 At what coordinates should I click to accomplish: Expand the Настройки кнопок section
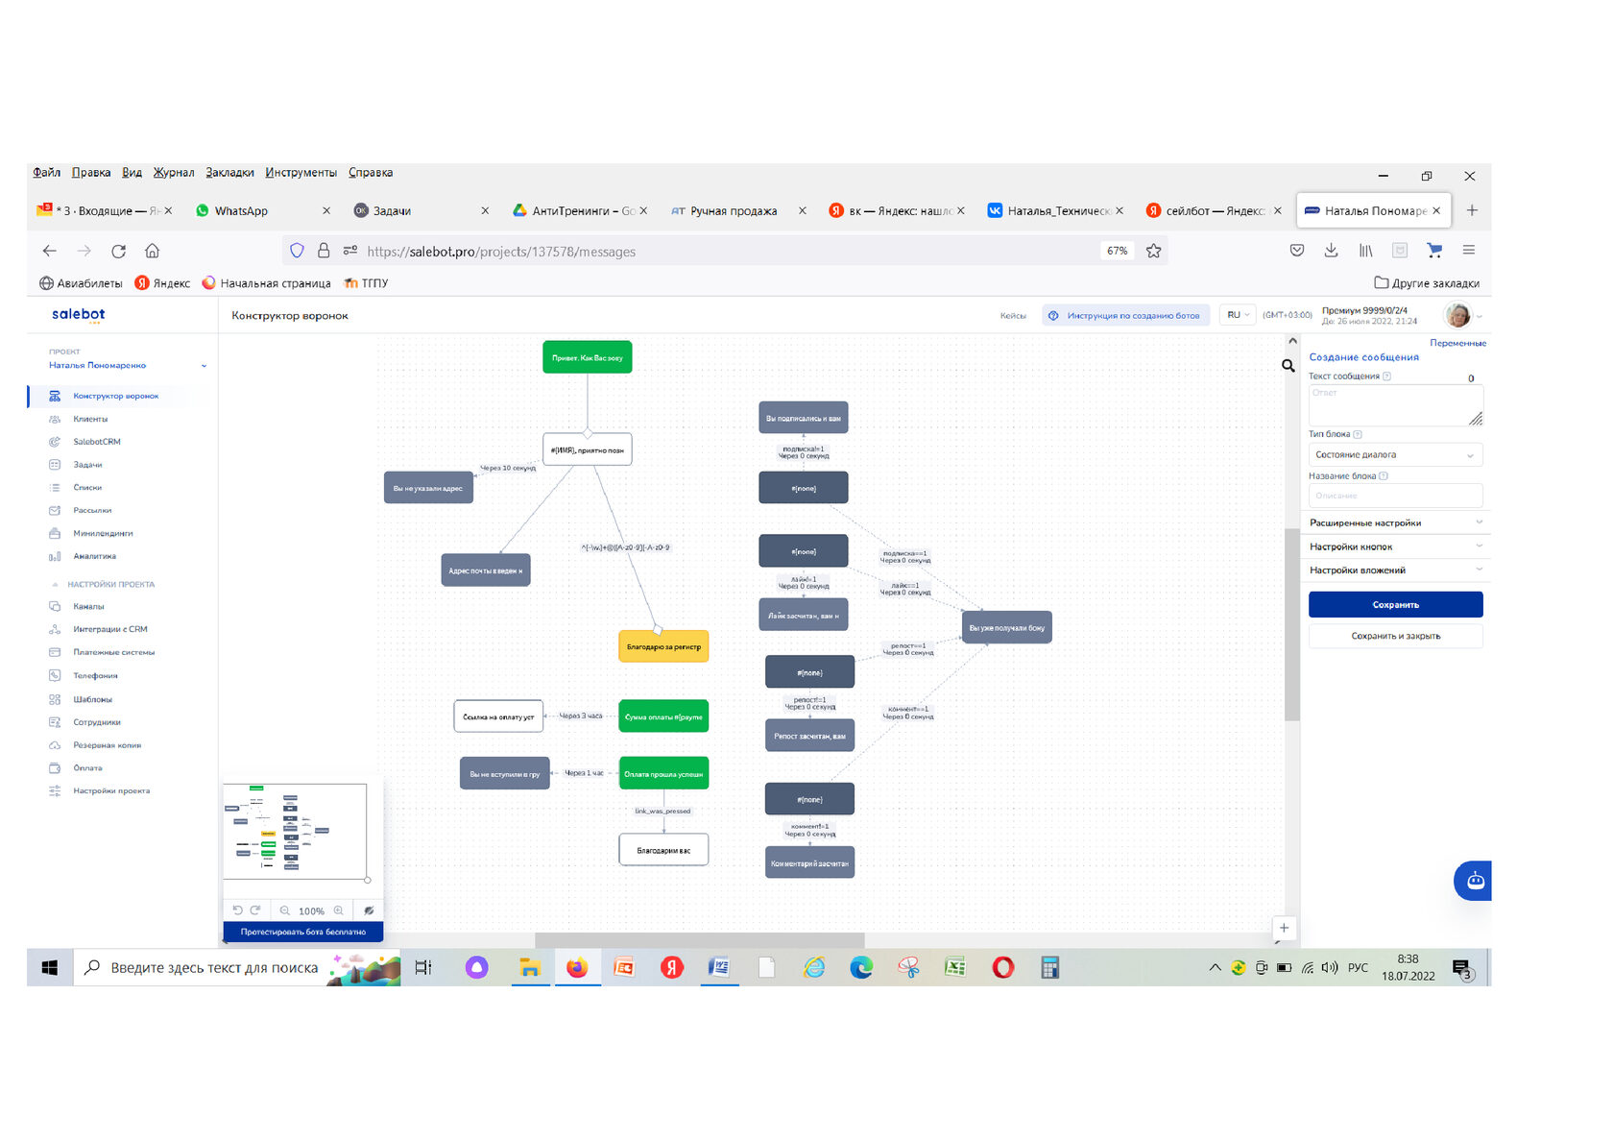pos(1394,546)
